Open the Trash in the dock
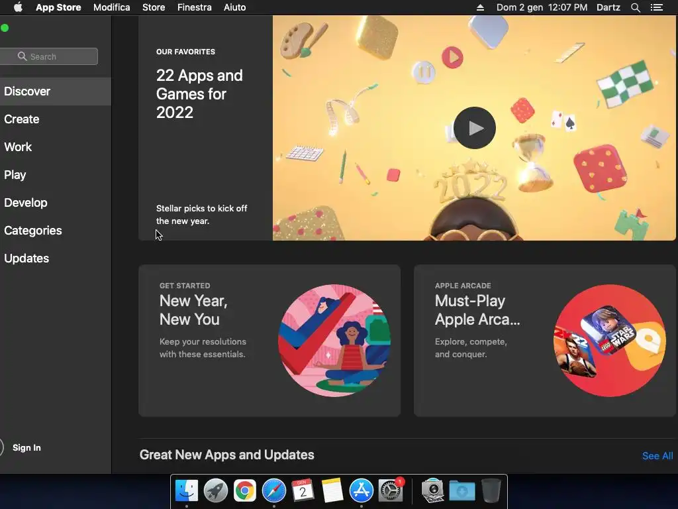The height and width of the screenshot is (509, 678). [491, 490]
